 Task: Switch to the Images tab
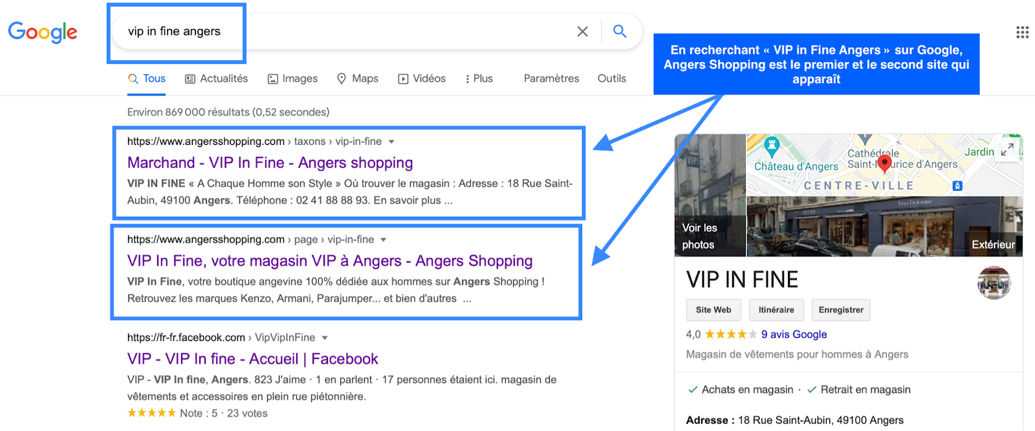292,78
